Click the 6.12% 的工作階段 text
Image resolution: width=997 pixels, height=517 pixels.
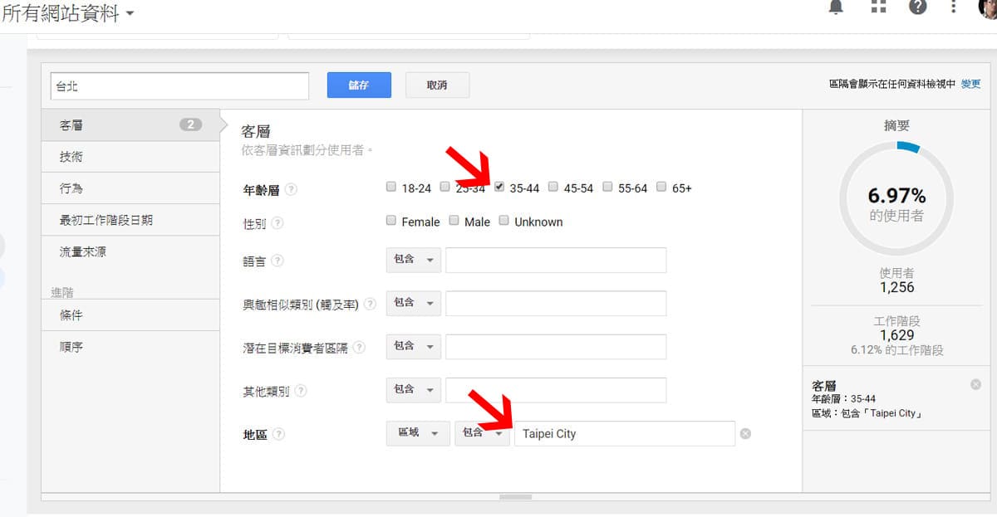tap(896, 350)
